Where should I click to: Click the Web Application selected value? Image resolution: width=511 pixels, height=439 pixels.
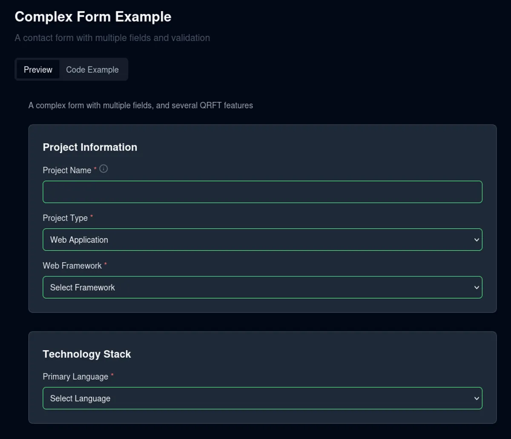point(78,240)
